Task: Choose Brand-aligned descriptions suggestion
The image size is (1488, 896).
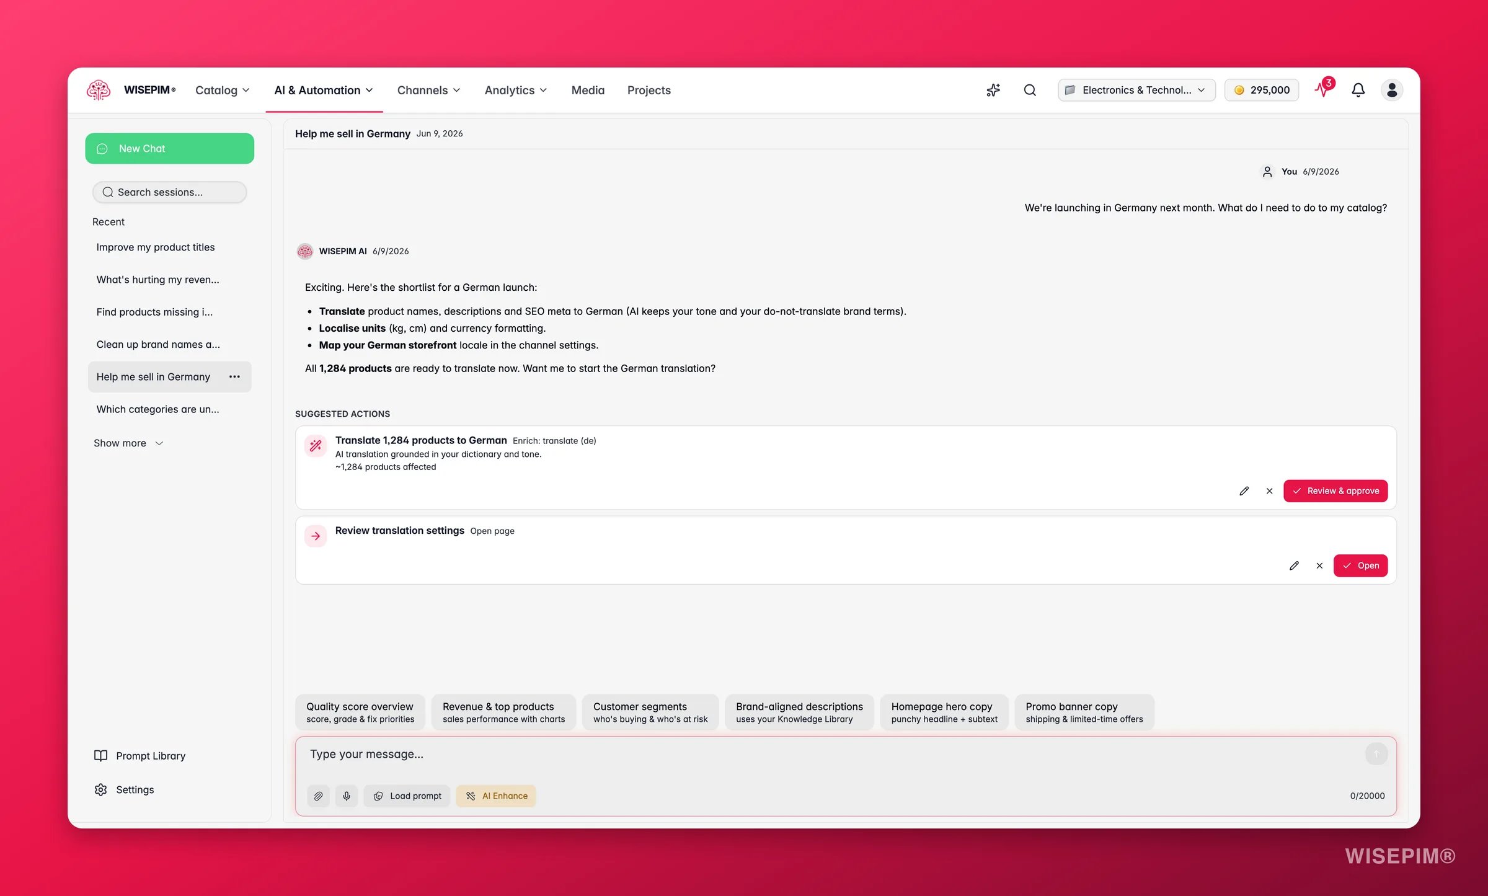Action: (x=799, y=712)
